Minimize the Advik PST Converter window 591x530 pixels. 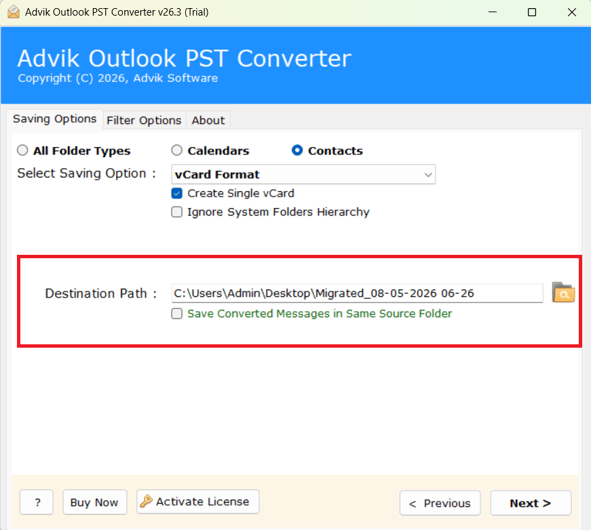[492, 12]
